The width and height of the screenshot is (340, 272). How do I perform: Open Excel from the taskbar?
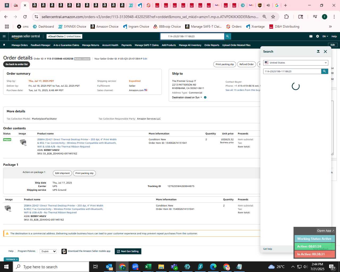[x=148, y=267]
